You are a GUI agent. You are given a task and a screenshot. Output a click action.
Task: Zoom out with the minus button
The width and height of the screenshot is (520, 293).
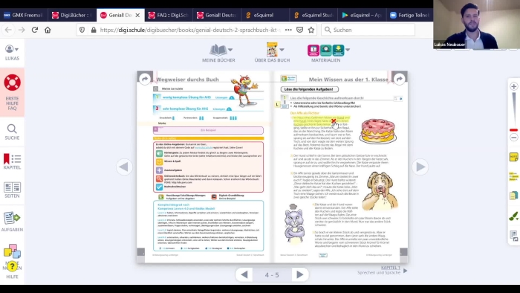coord(514,138)
